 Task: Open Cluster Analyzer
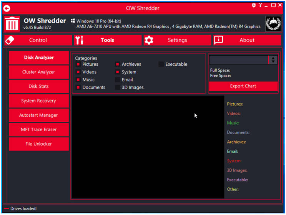39,72
